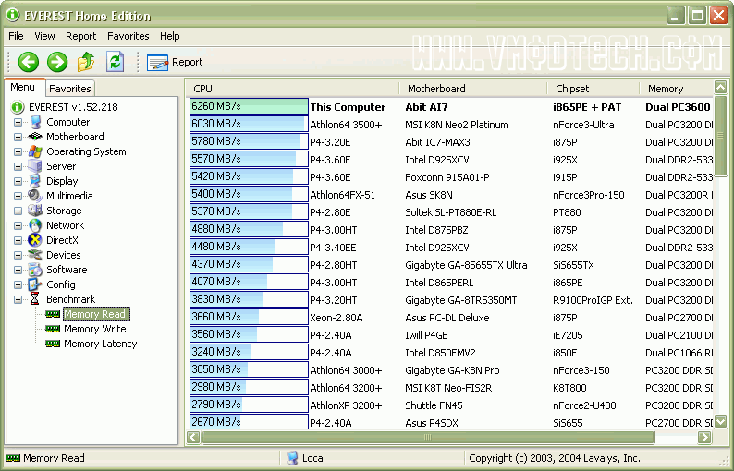The image size is (734, 471).
Task: Sort by the Chipset column header
Action: [x=593, y=89]
